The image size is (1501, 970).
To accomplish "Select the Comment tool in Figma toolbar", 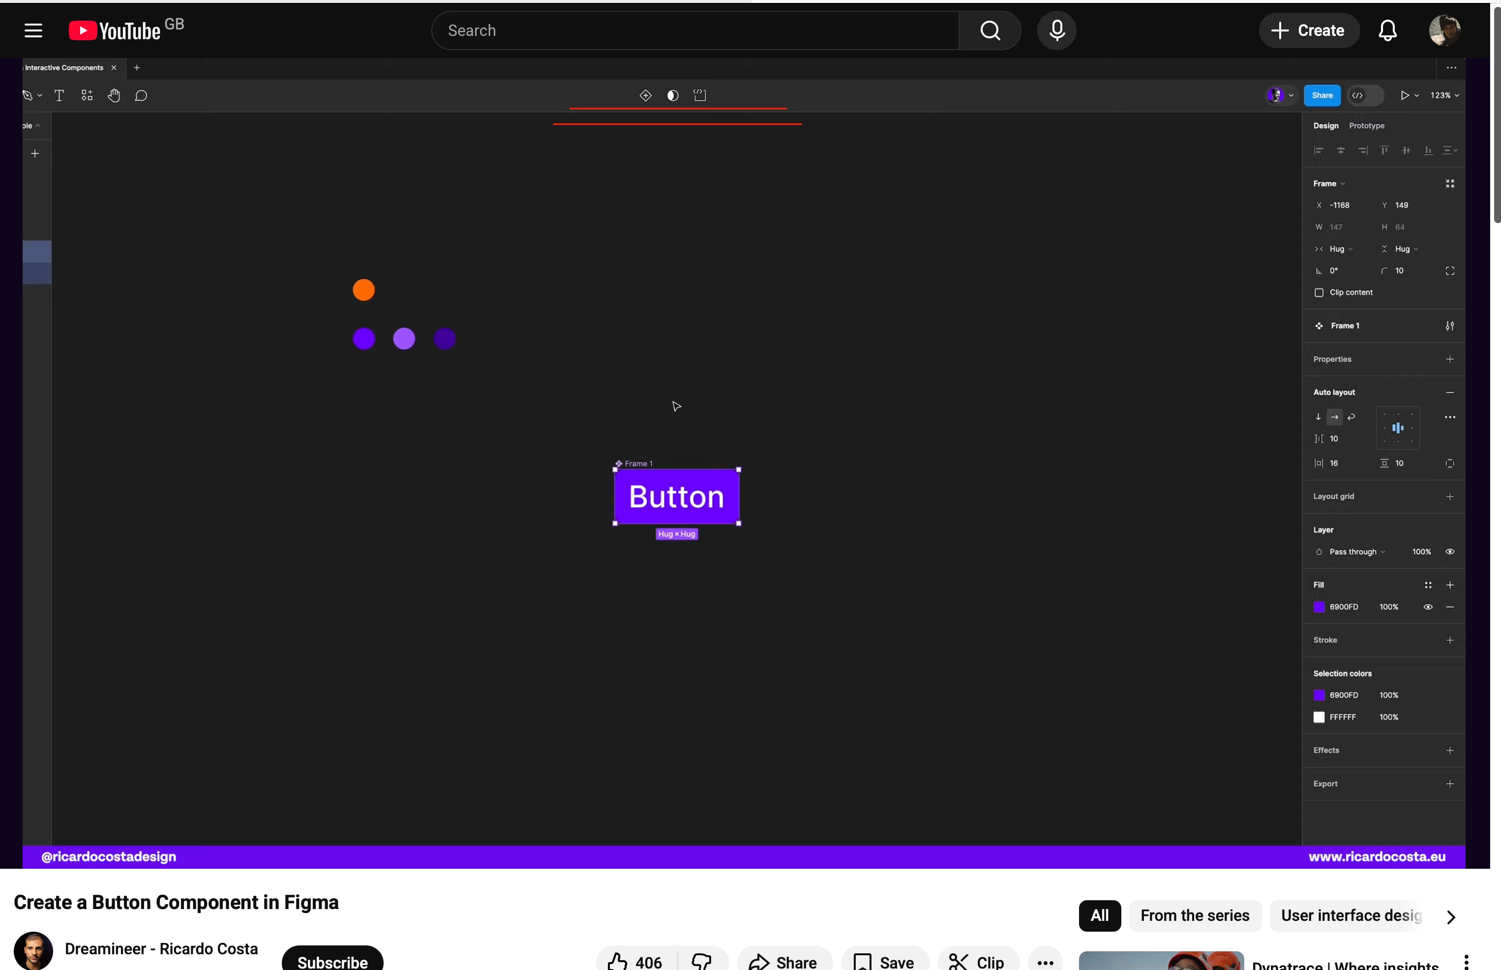I will pos(141,95).
